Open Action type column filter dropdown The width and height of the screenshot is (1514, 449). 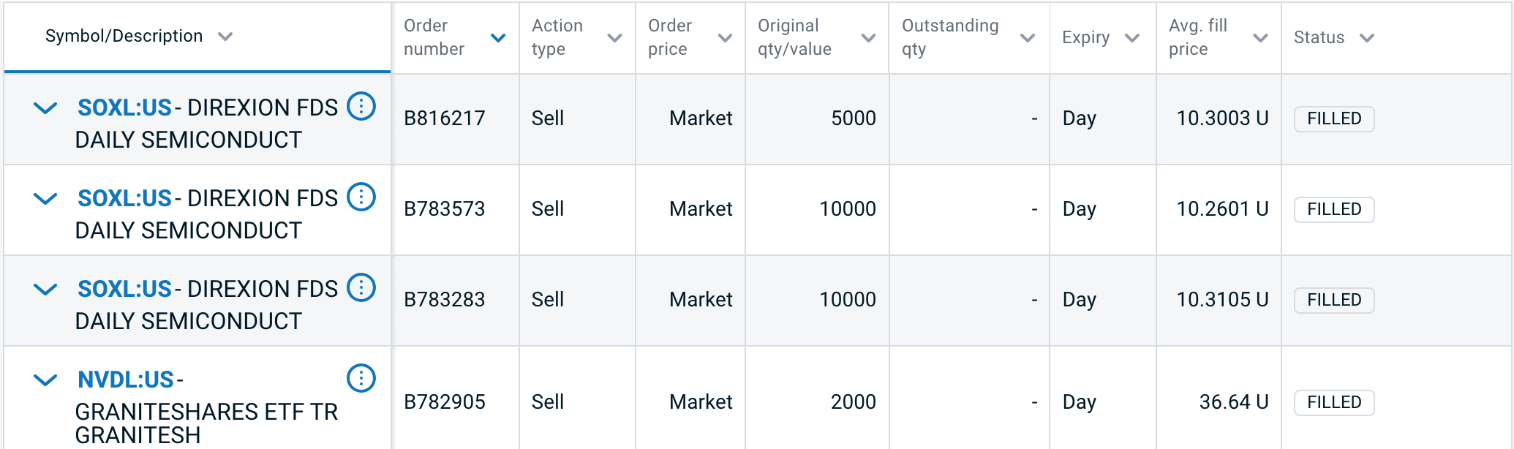pyautogui.click(x=614, y=38)
